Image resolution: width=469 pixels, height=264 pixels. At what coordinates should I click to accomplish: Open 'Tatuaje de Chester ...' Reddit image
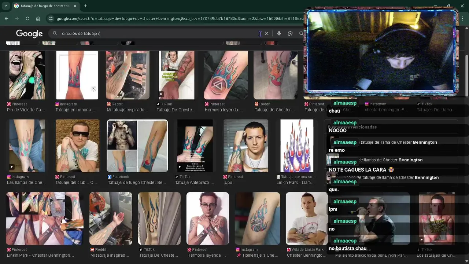click(x=276, y=75)
